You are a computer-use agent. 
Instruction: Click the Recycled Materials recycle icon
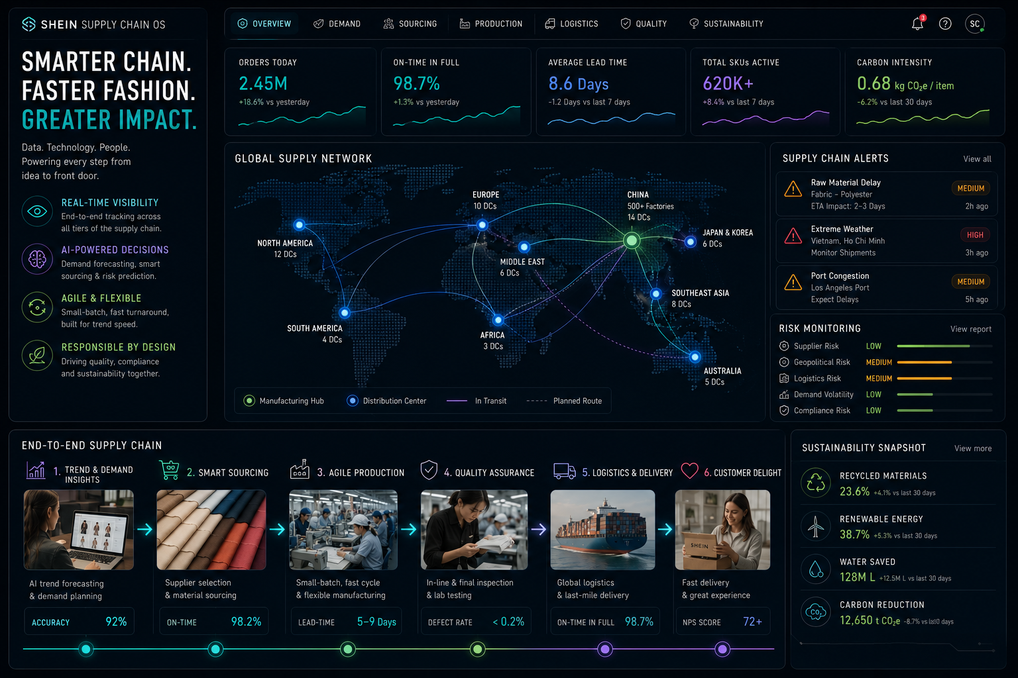coord(816,483)
